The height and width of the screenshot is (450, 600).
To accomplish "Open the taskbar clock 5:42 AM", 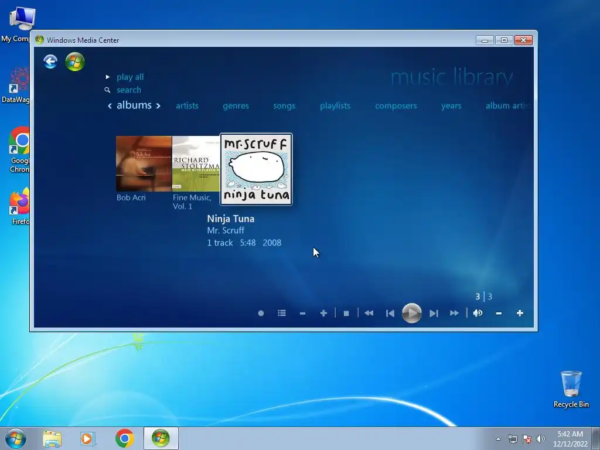I will 570,438.
